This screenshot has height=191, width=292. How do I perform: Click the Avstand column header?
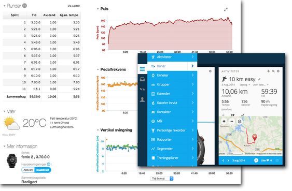click(49, 15)
